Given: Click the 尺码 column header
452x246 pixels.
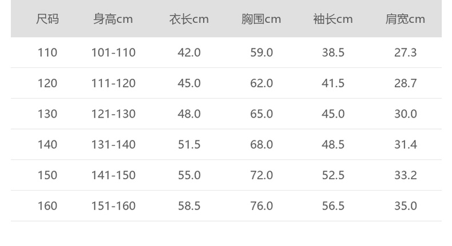Looking at the screenshot, I should click(x=47, y=19).
